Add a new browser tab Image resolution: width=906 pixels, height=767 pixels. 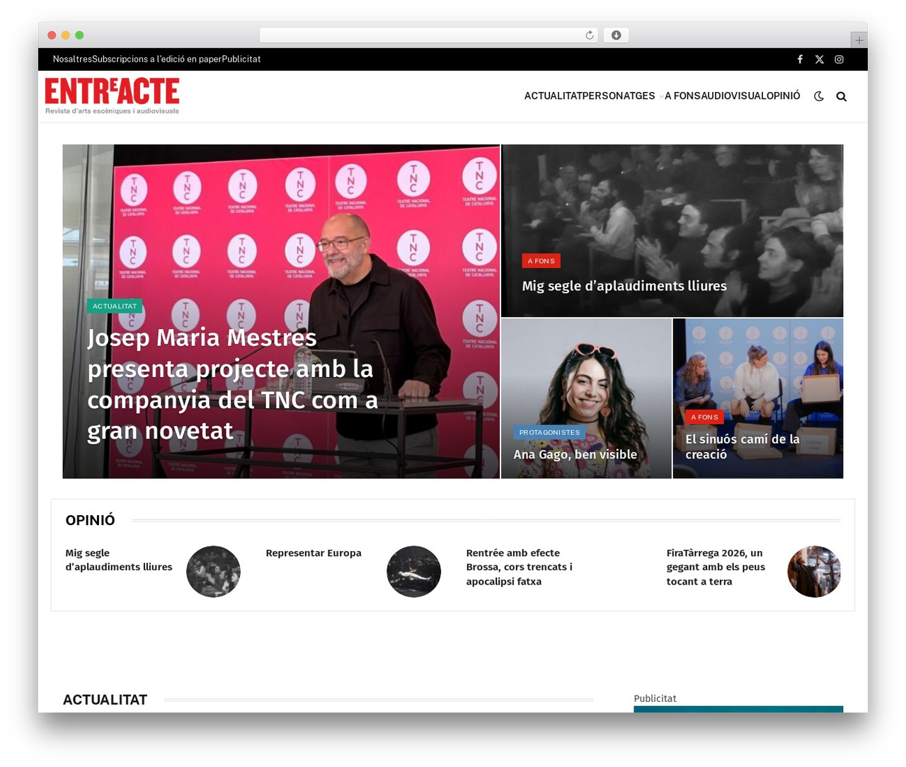pyautogui.click(x=859, y=40)
